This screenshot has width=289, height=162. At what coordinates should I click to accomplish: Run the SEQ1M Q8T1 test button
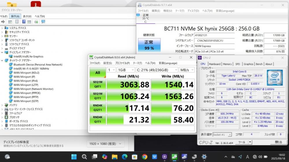pos(97,84)
